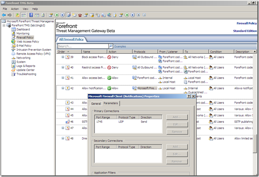Click the rules list scrollbar up arrow
The height and width of the screenshot is (177, 259).
click(x=255, y=52)
